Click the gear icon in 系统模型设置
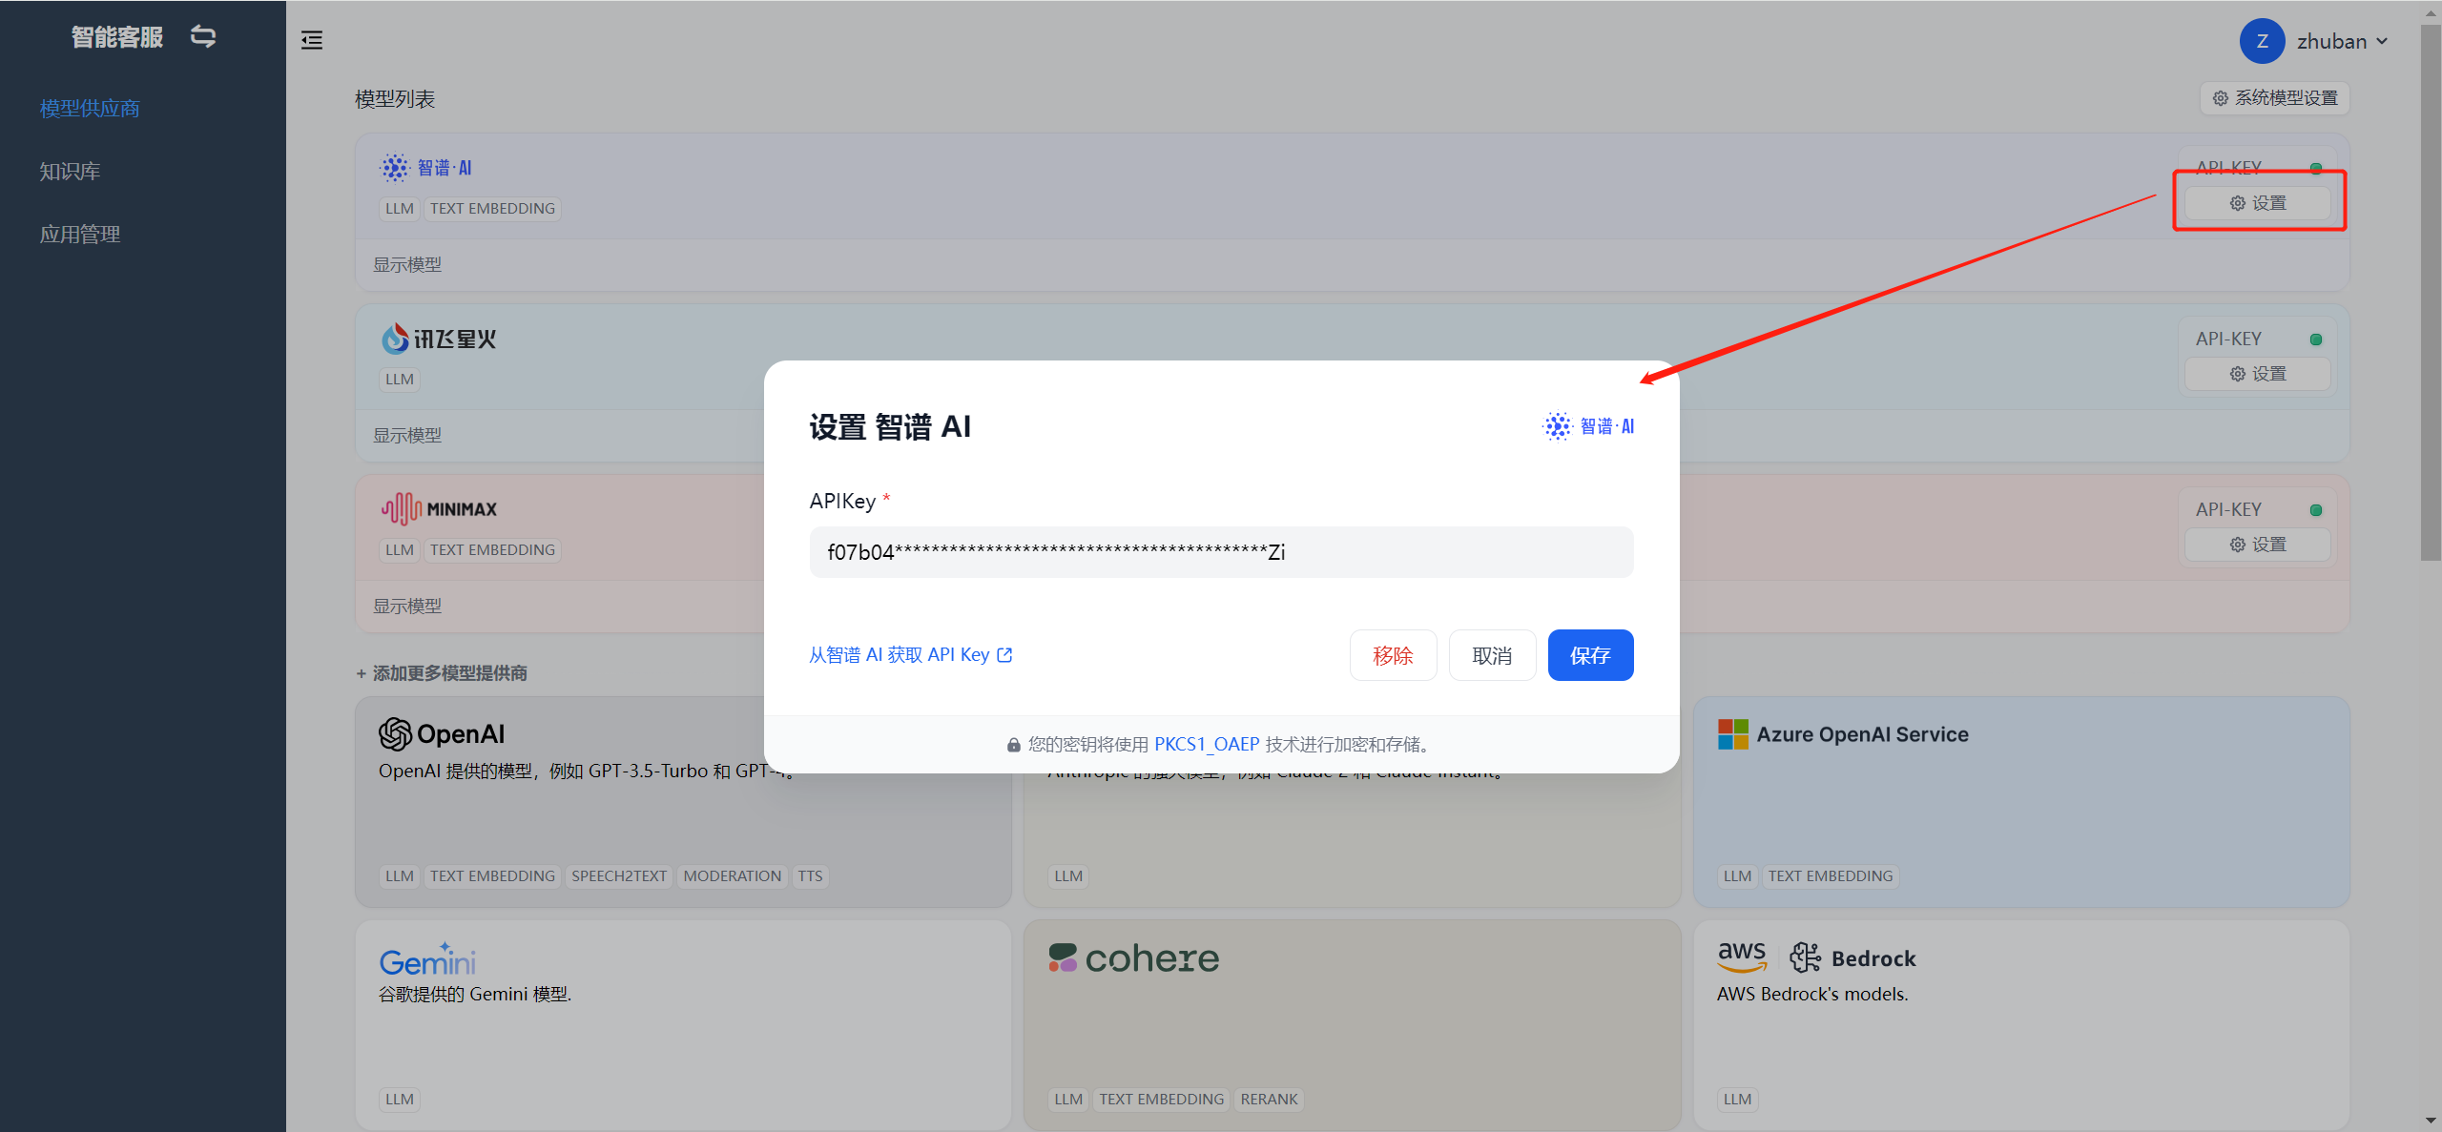Viewport: 2442px width, 1132px height. (x=2221, y=98)
